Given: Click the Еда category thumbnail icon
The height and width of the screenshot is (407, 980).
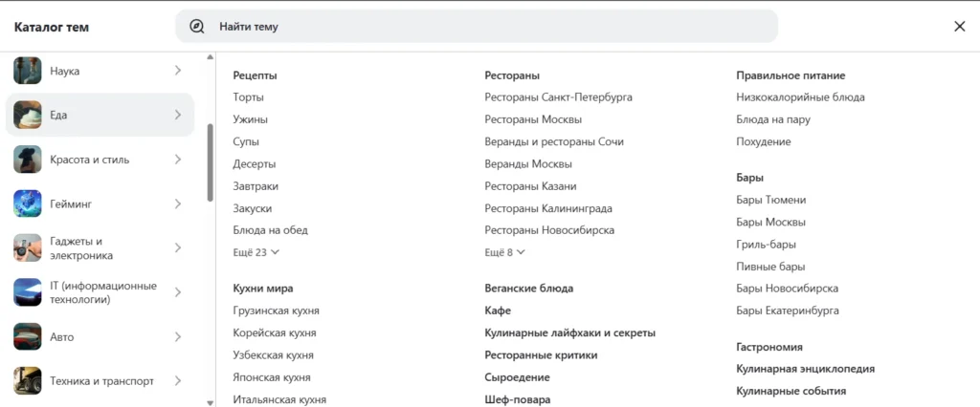Looking at the screenshot, I should click(x=28, y=115).
